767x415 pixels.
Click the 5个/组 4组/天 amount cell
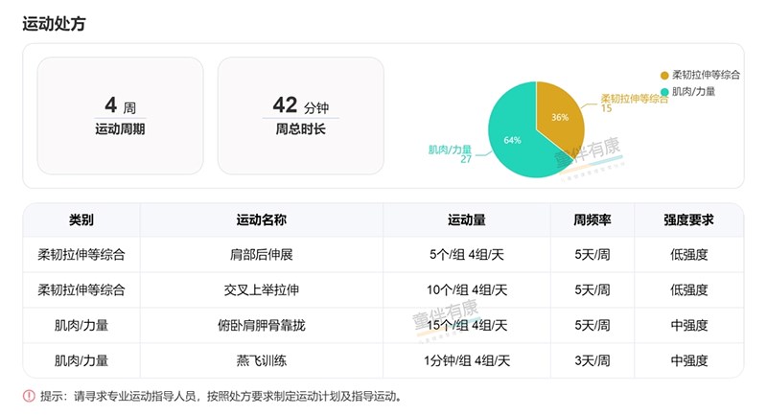coord(467,255)
